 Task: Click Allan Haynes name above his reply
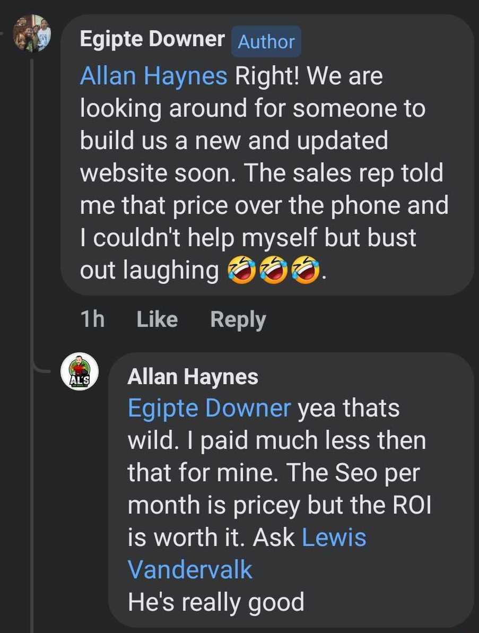pos(193,377)
